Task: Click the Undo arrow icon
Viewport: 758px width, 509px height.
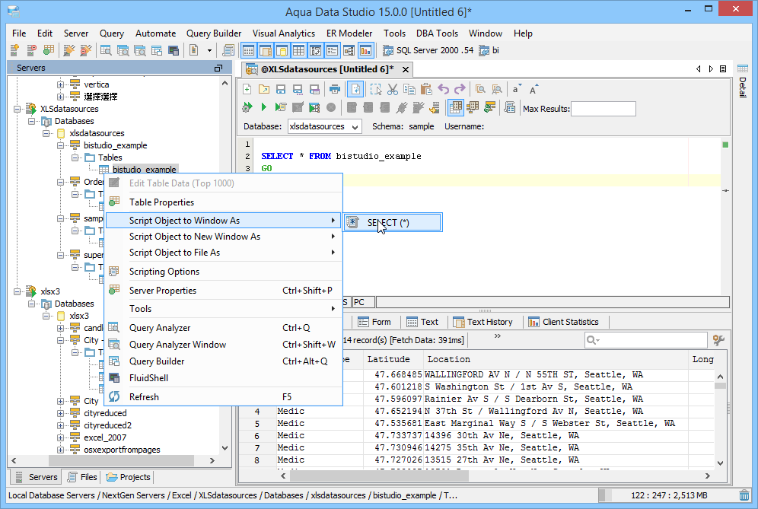Action: pos(443,89)
